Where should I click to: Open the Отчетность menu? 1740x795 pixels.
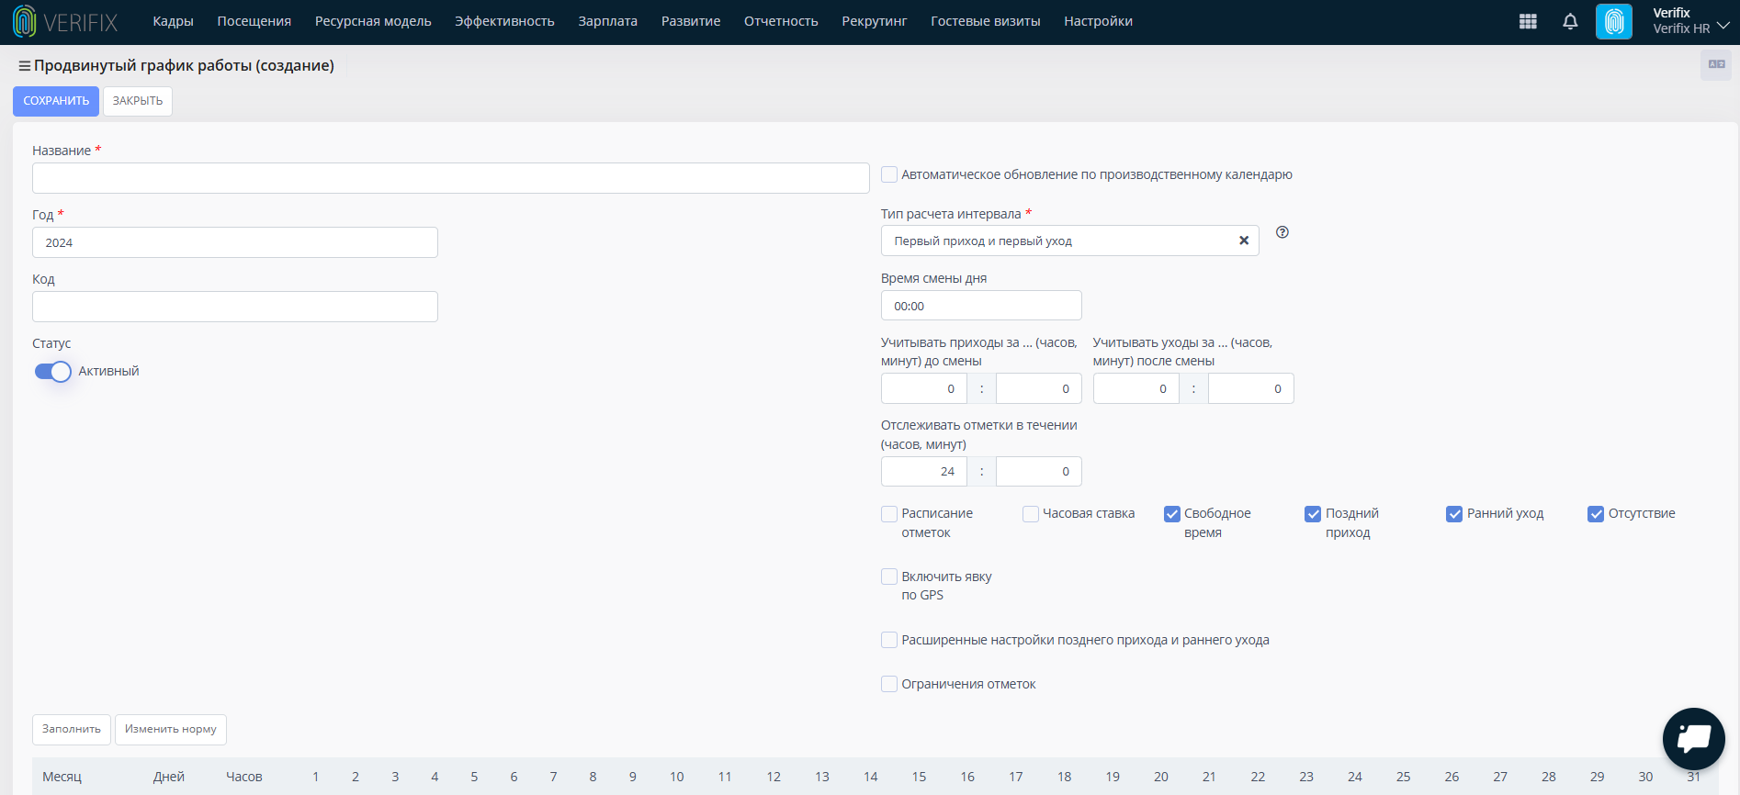(x=781, y=21)
